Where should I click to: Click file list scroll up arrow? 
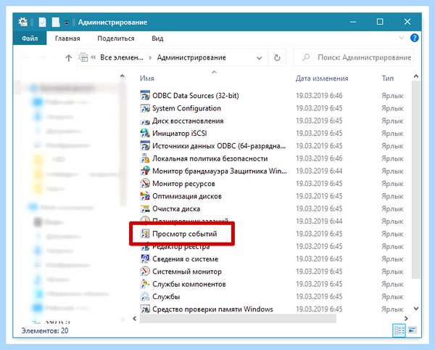click(416, 76)
